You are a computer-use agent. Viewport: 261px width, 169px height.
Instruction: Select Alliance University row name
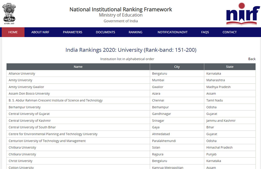22,73
